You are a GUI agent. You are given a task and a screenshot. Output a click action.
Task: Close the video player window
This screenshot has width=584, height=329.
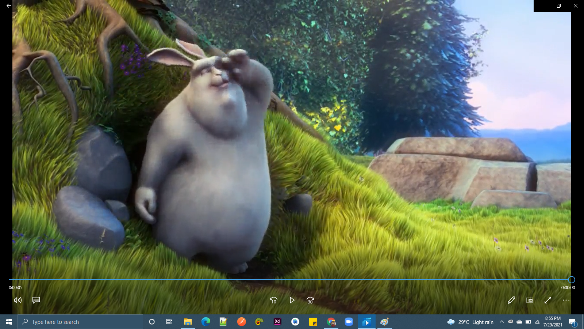tap(576, 6)
